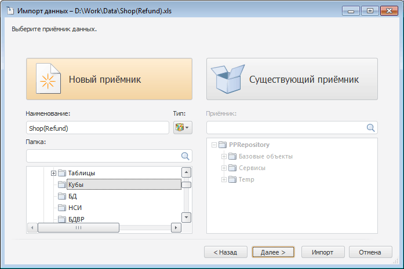Collapse the PPRepository tree node
Viewport: 404px width, 269px height.
(x=214, y=145)
